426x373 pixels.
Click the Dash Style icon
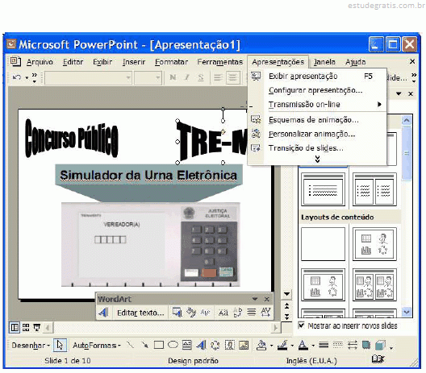tap(338, 345)
